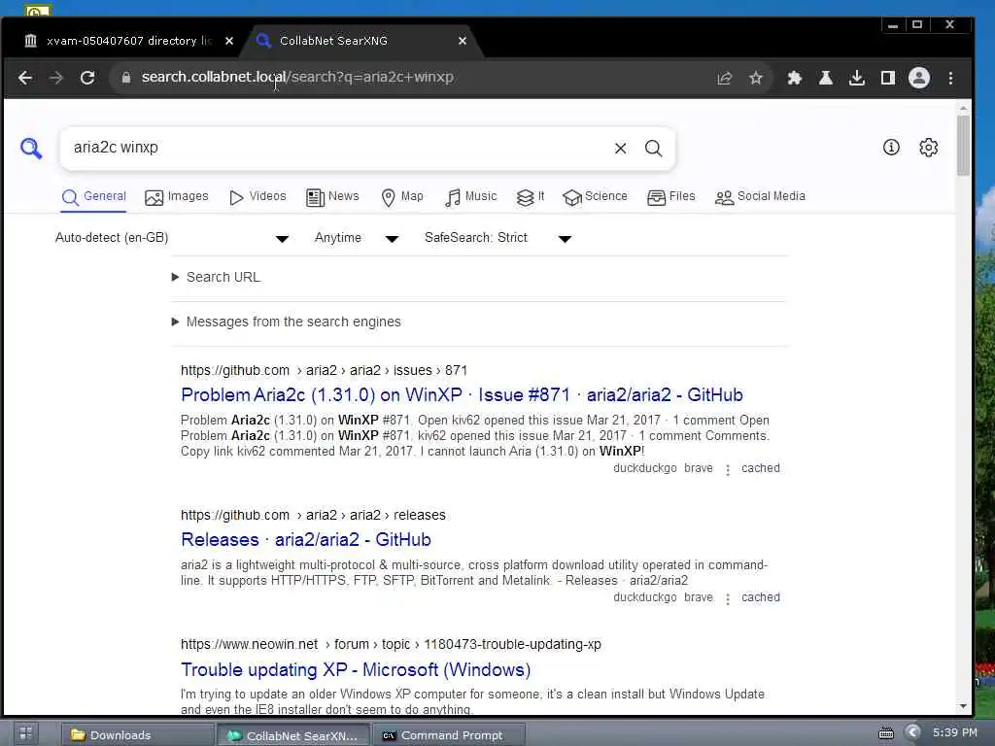Open Releases · aria2/aria2 - GitHub result
This screenshot has height=746, width=995.
coord(306,539)
